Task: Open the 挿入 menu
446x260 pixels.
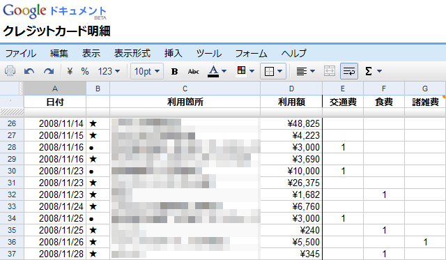Action: tap(173, 53)
